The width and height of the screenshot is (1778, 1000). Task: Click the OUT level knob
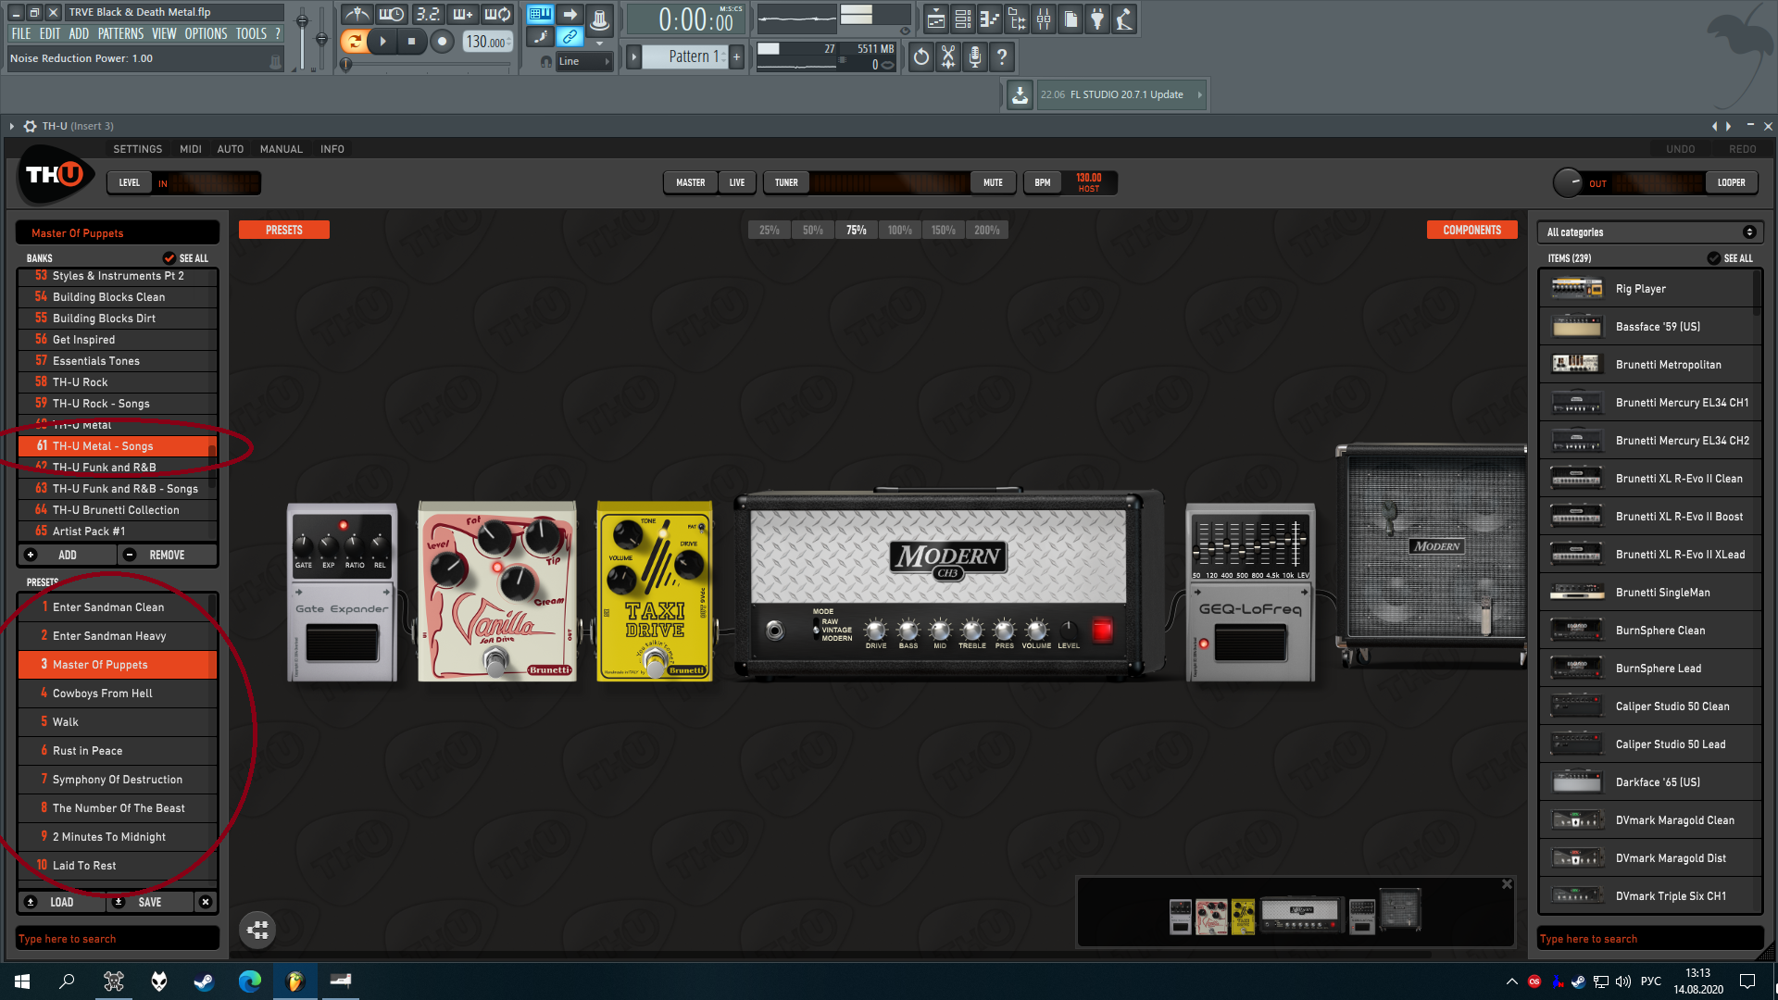pyautogui.click(x=1567, y=182)
